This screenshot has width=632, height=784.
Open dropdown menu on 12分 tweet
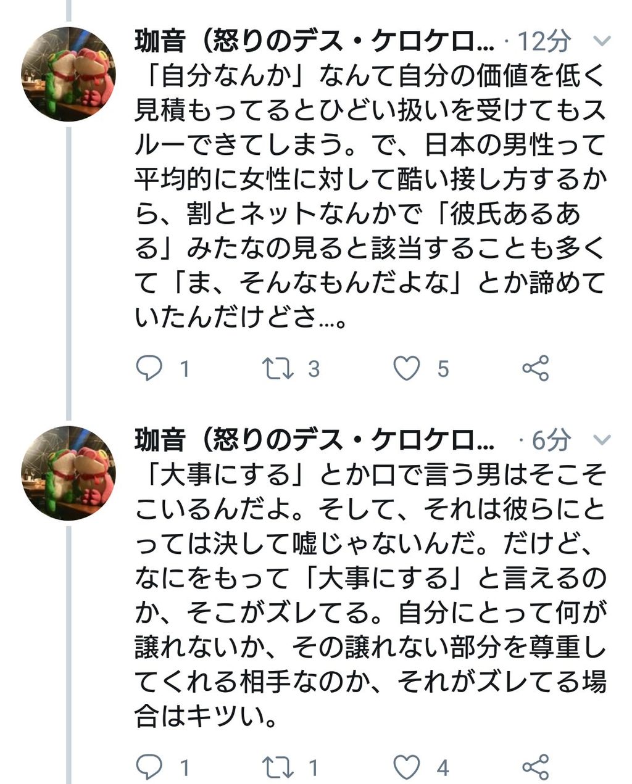click(601, 42)
